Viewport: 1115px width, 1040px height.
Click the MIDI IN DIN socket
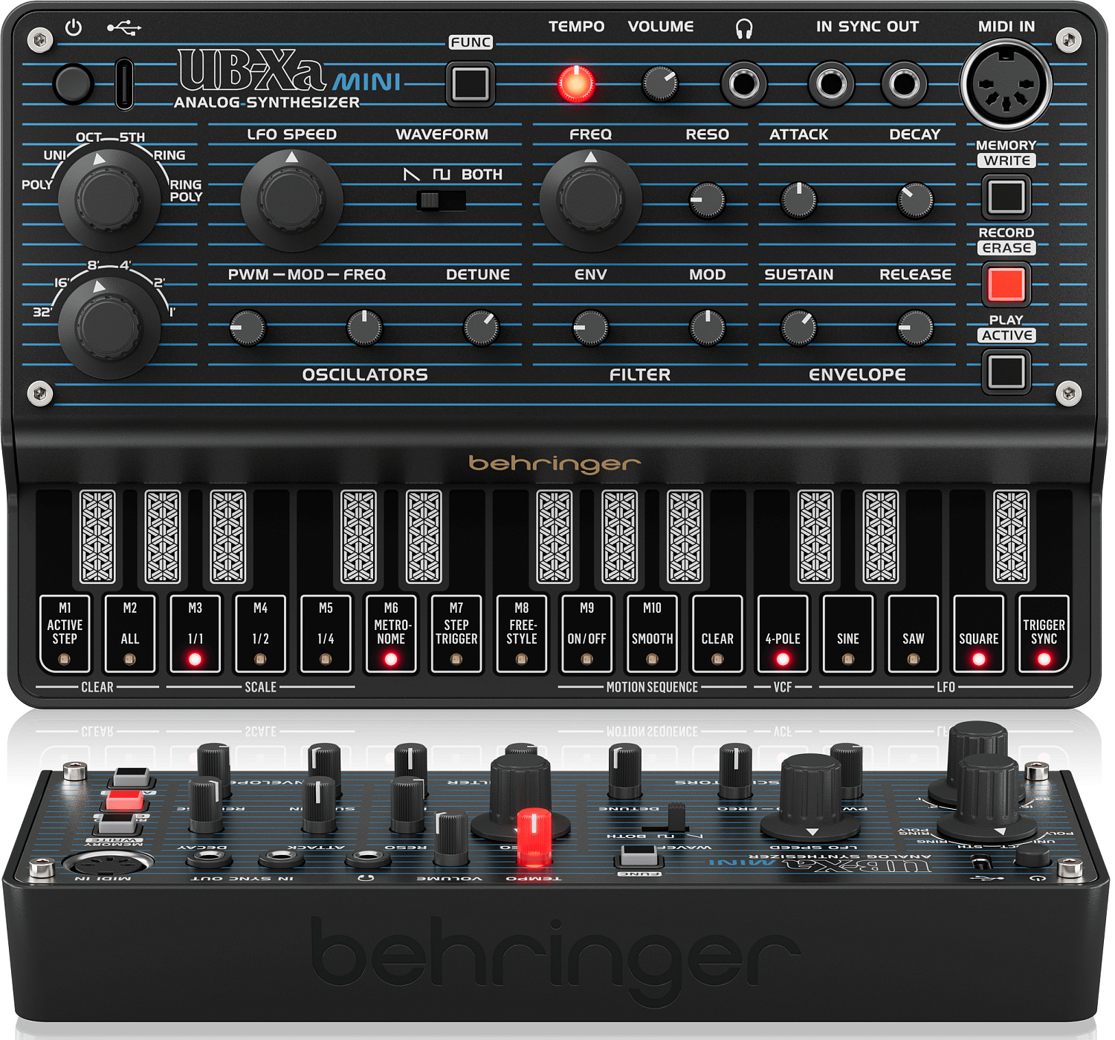(1006, 84)
